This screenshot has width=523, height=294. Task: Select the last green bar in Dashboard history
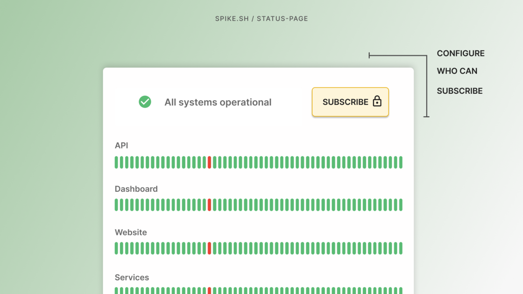[400, 204]
